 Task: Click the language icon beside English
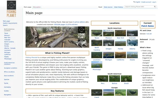[134, 2]
